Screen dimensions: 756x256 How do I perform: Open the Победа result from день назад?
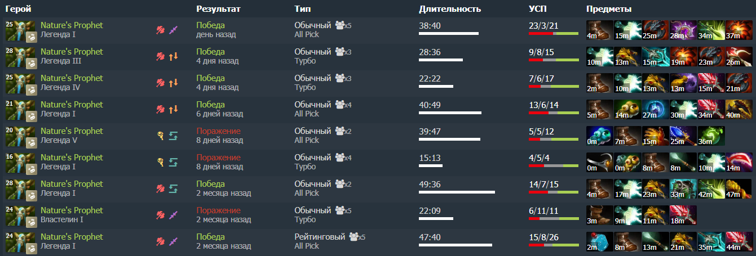pos(210,25)
